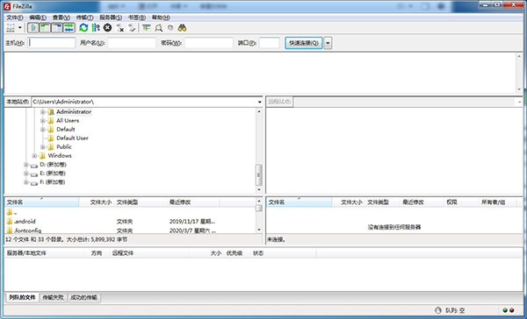The width and height of the screenshot is (527, 319).
Task: Expand the All Users folder node
Action: pos(43,120)
